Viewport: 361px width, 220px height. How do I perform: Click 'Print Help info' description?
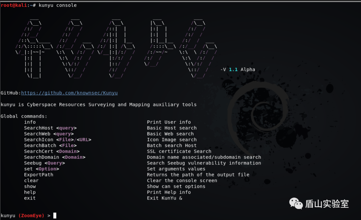(169, 192)
